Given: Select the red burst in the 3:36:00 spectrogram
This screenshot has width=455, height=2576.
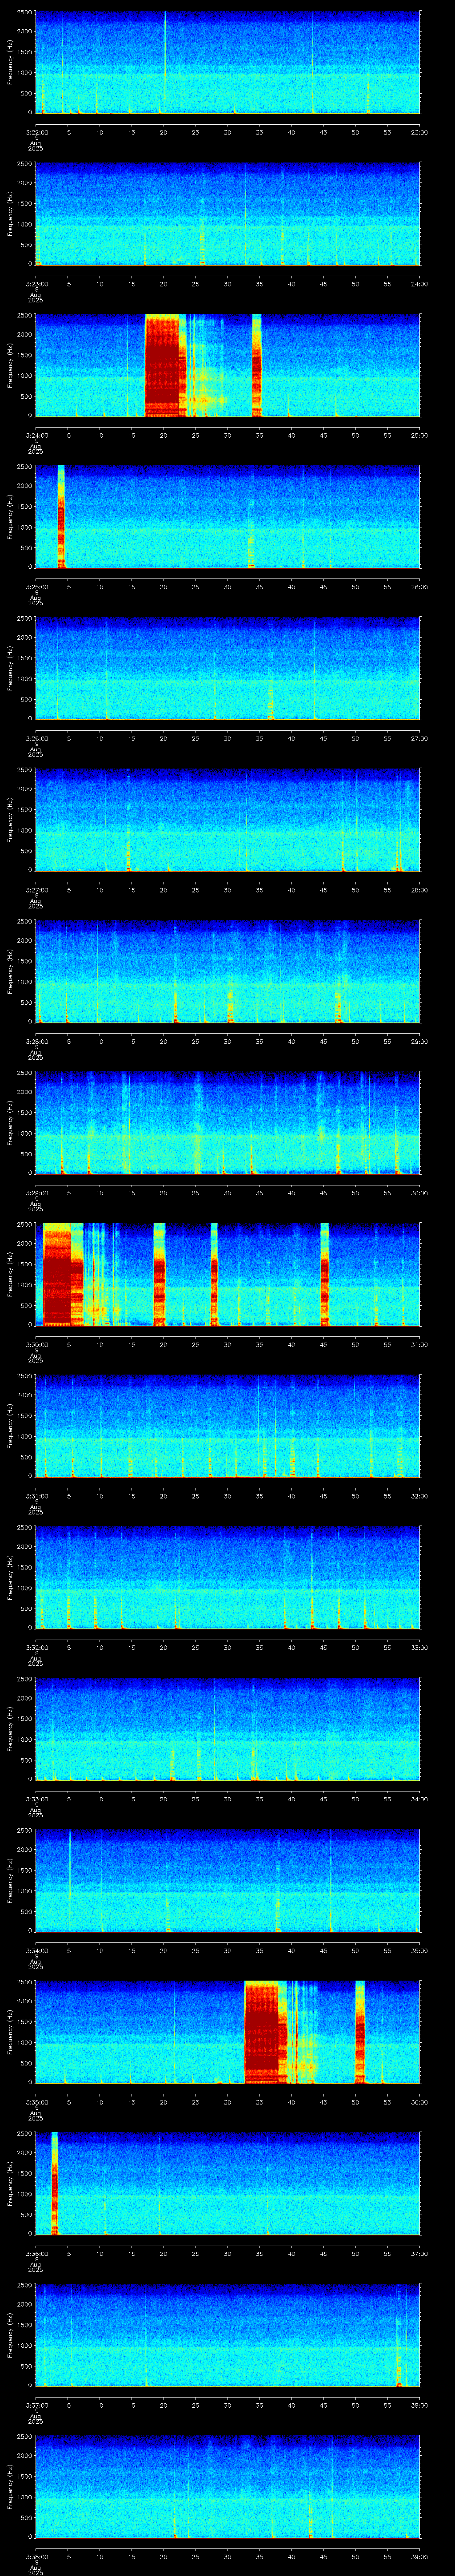Looking at the screenshot, I should [55, 2183].
